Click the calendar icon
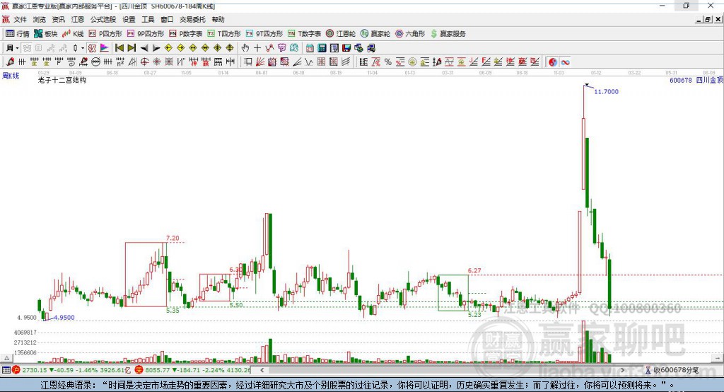The height and width of the screenshot is (392, 724). [x=310, y=48]
